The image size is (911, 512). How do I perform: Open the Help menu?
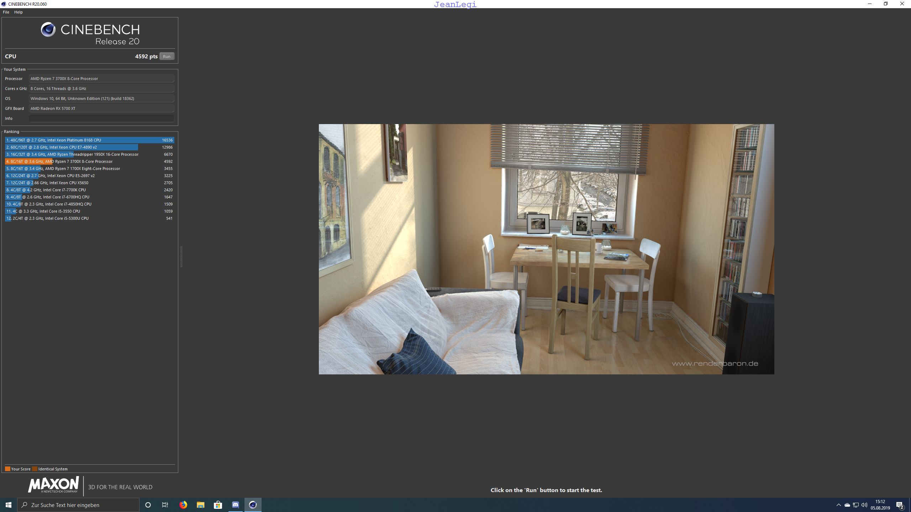point(18,12)
